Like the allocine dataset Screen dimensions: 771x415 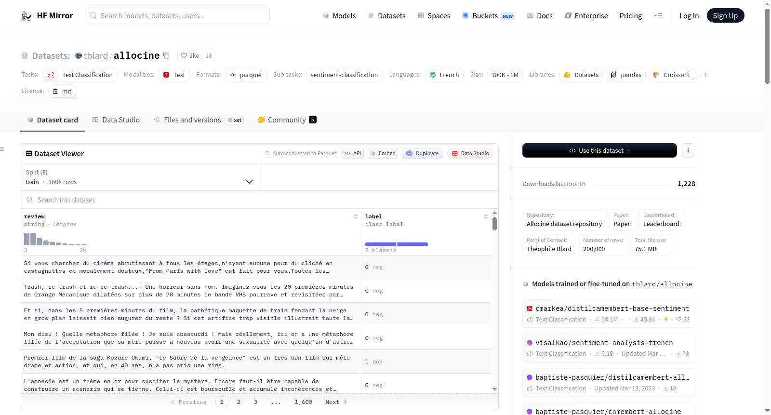pyautogui.click(x=190, y=55)
